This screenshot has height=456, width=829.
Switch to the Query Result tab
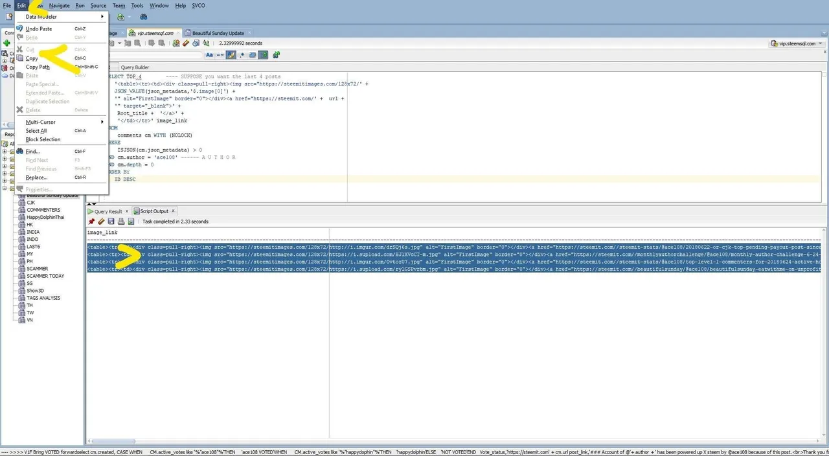(x=108, y=211)
